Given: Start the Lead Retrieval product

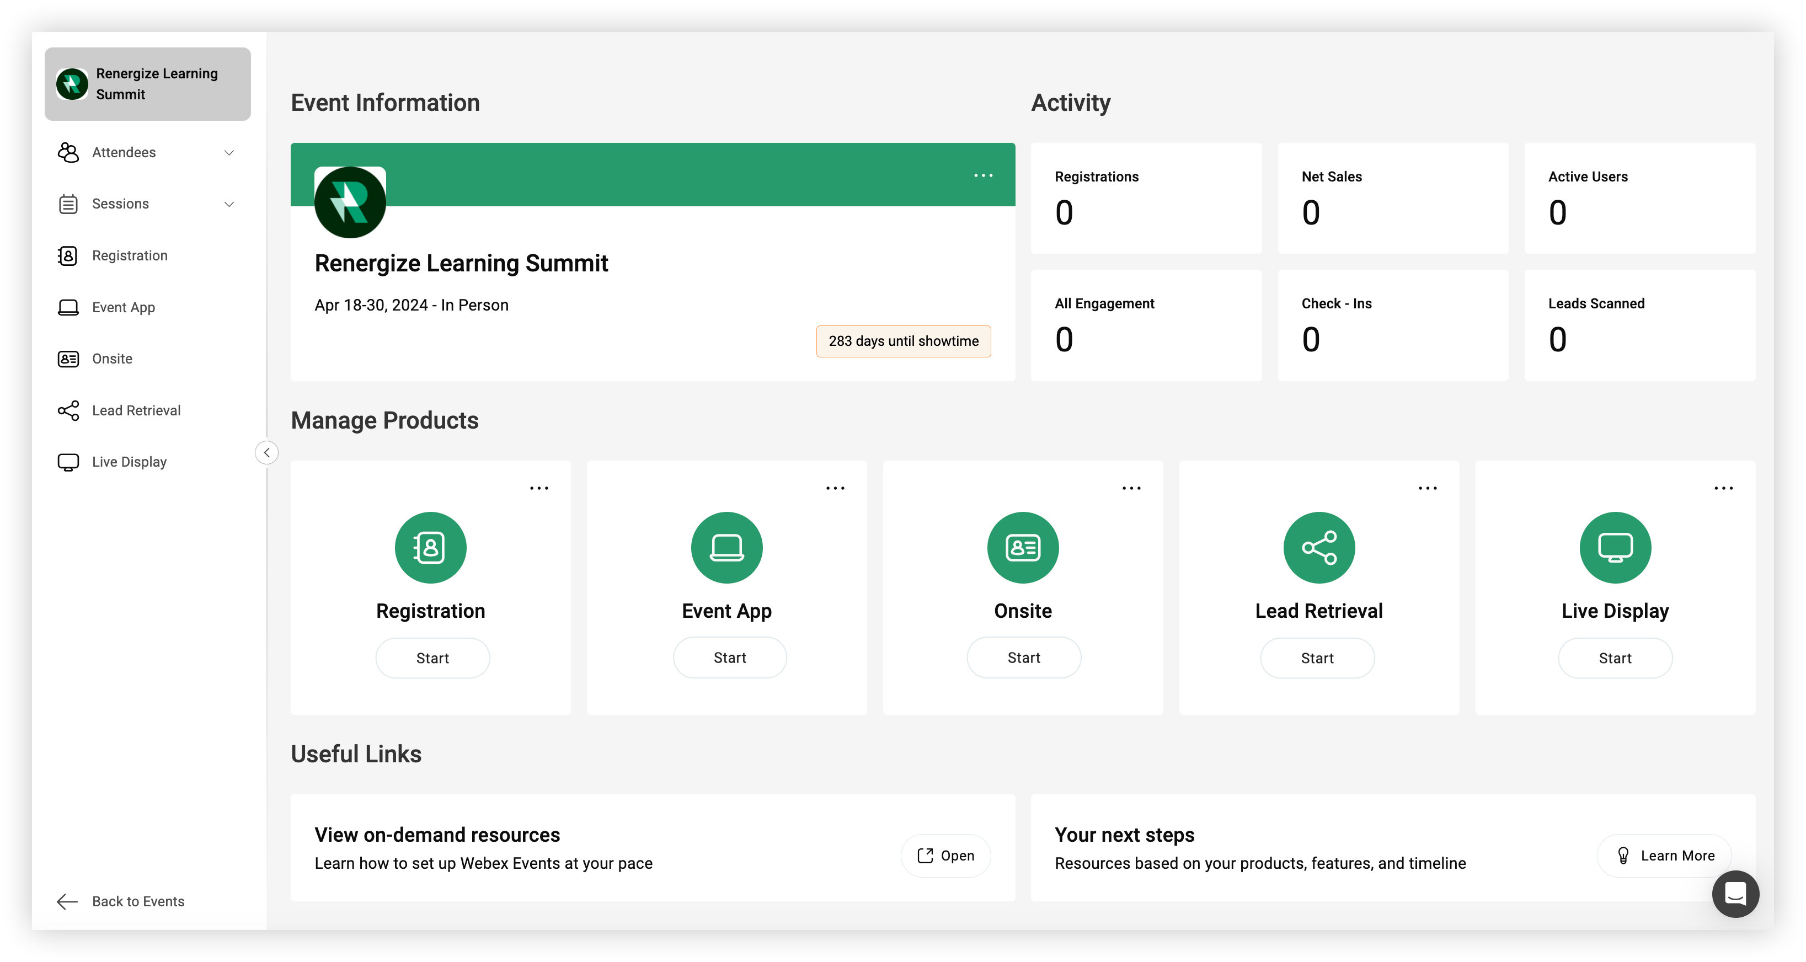Looking at the screenshot, I should 1317,658.
